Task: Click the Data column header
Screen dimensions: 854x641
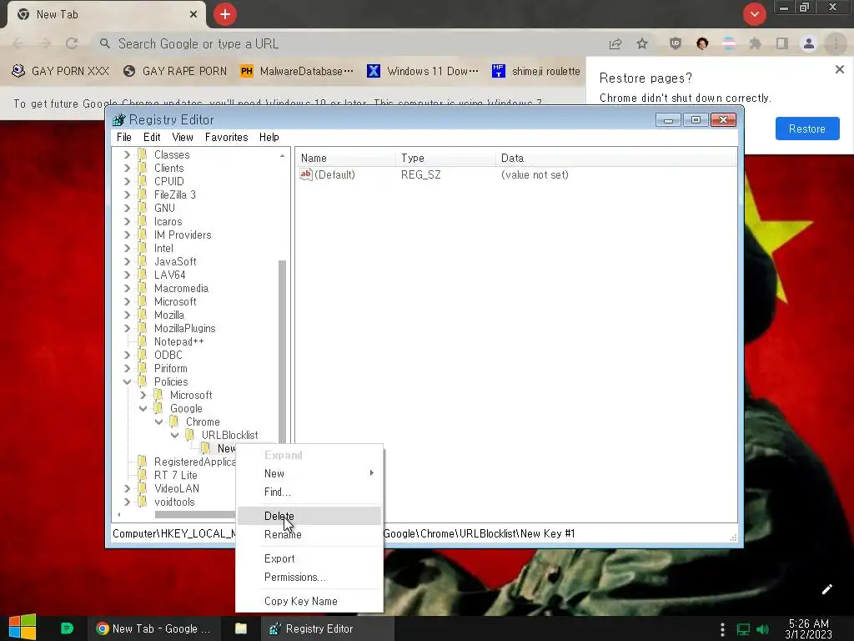Action: coord(616,158)
